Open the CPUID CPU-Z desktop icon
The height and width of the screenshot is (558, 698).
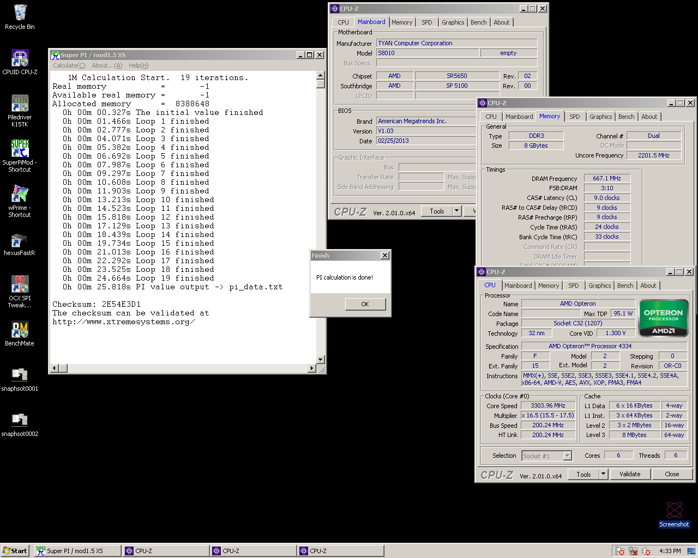20,62
